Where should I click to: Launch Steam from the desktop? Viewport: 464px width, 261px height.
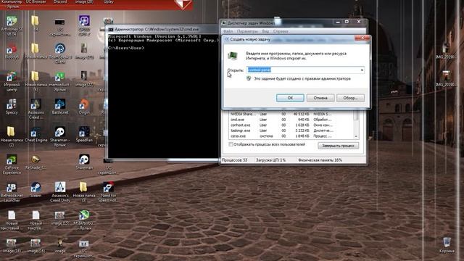(36, 189)
